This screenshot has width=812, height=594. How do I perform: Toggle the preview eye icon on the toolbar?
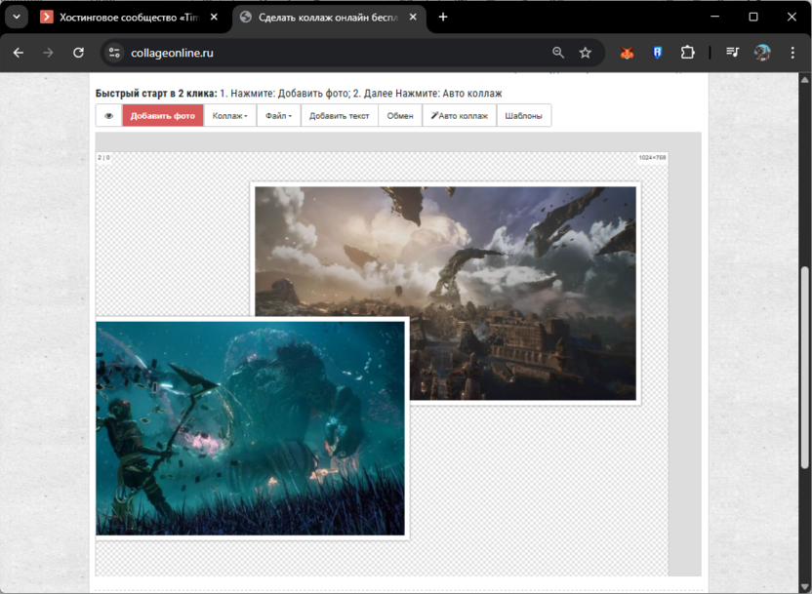point(107,115)
